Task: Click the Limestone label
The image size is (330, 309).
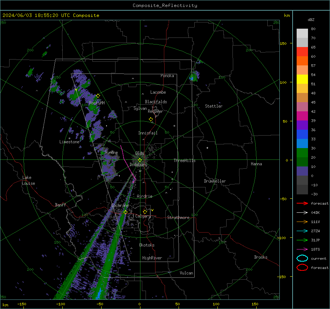Action: tap(69, 142)
